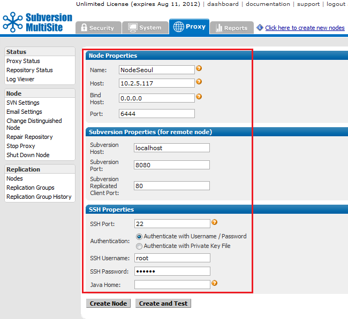Open Repository Status in sidebar

tap(29, 70)
